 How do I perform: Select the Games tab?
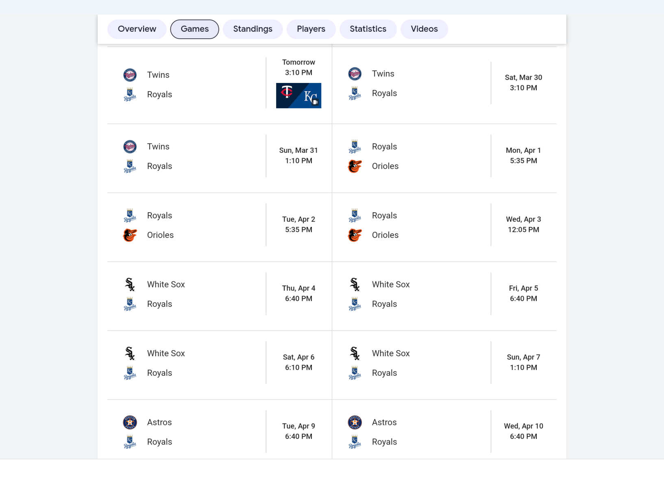click(194, 29)
